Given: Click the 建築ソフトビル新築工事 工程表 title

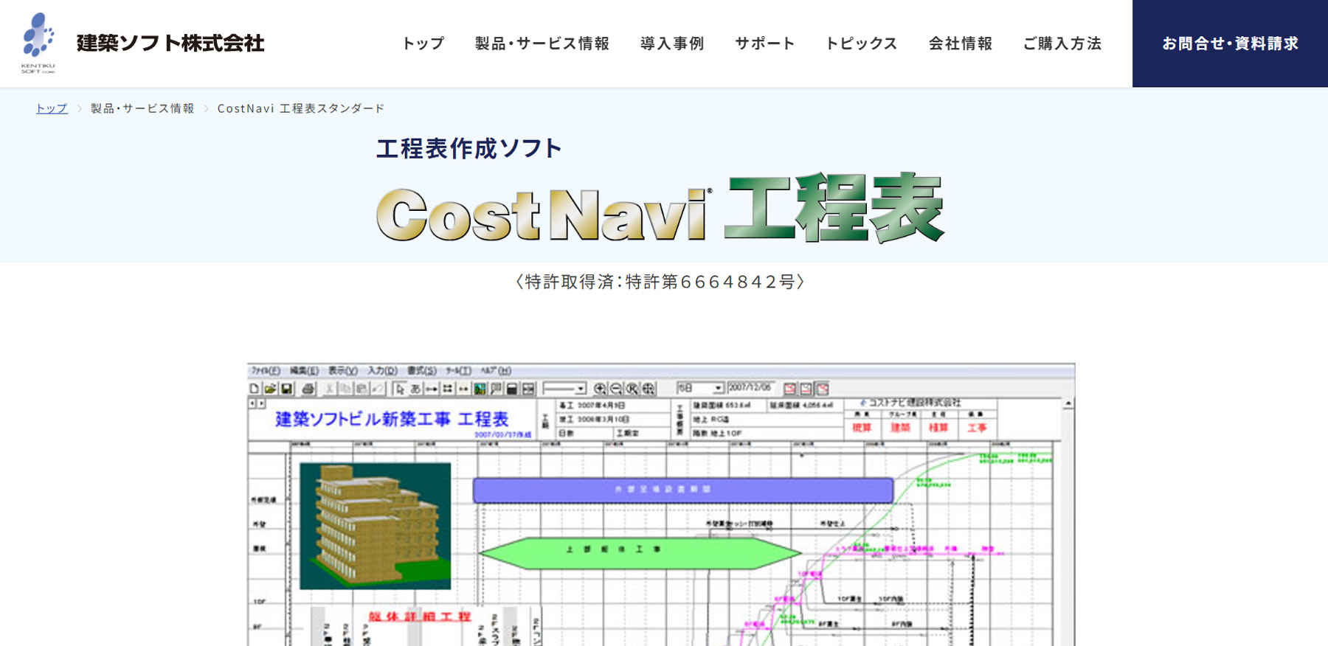Looking at the screenshot, I should pyautogui.click(x=392, y=419).
